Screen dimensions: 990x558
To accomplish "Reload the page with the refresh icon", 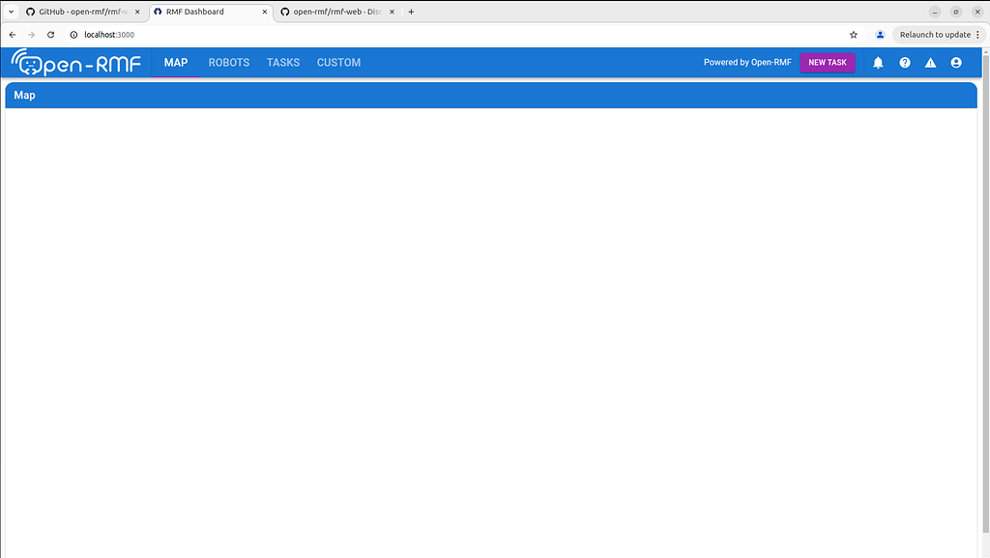I will coord(50,34).
